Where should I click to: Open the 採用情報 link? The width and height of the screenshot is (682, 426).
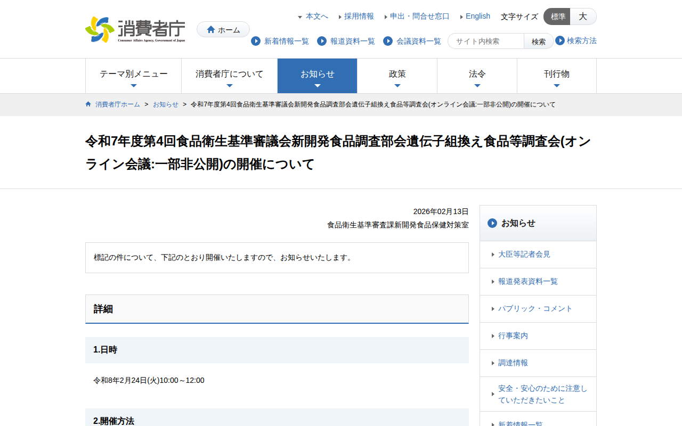[x=359, y=17]
